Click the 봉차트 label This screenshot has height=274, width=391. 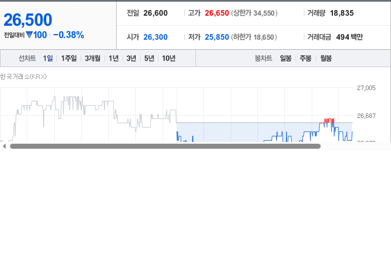(x=263, y=58)
